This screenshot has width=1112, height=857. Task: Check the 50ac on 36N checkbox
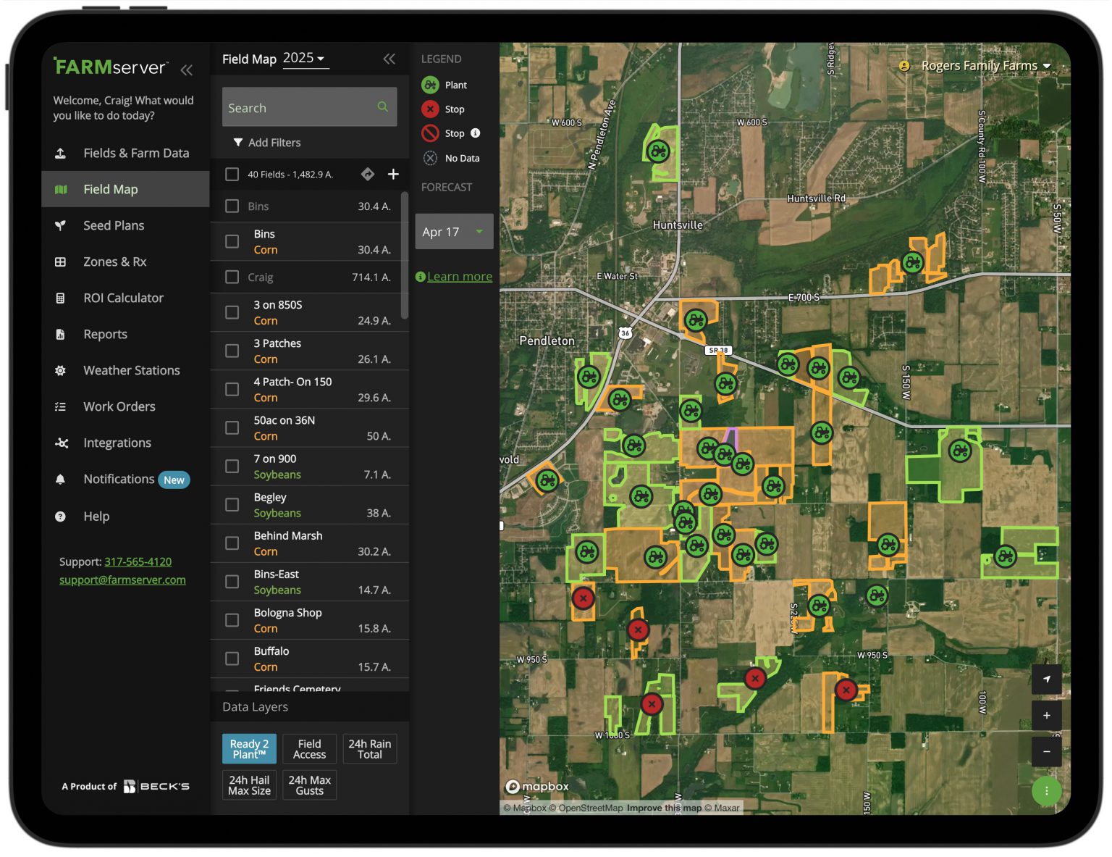(232, 427)
